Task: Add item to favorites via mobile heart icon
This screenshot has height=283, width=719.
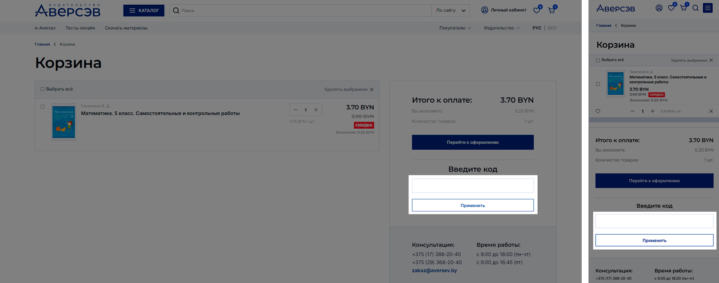Action: pyautogui.click(x=598, y=111)
